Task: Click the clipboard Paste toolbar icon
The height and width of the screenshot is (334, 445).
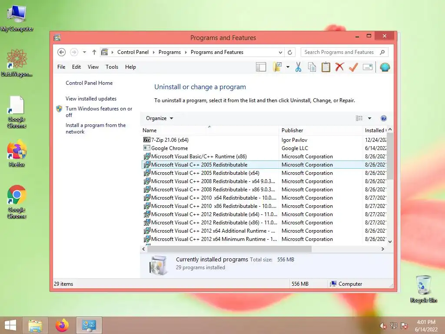Action: [x=326, y=67]
